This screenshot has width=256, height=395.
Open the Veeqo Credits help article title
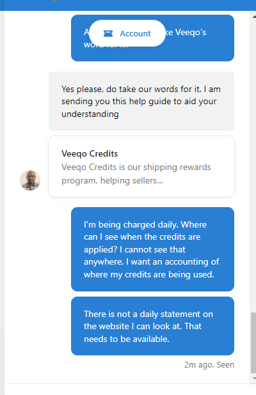90,153
